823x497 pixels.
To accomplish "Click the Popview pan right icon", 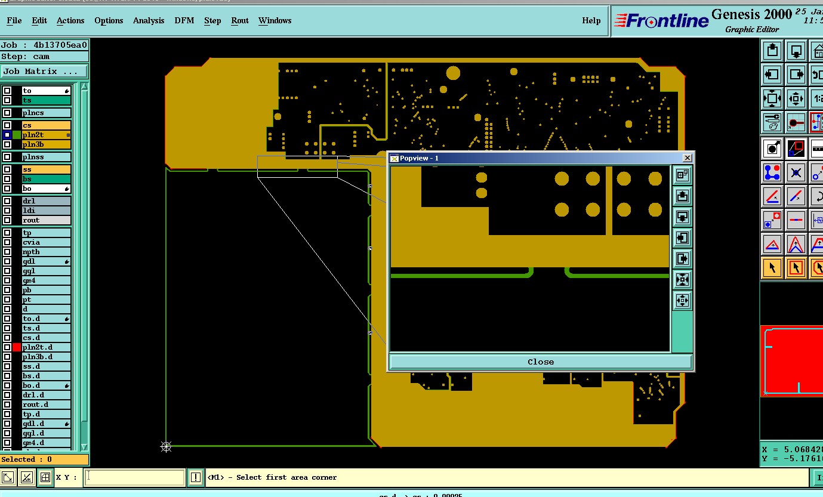I will pos(682,258).
